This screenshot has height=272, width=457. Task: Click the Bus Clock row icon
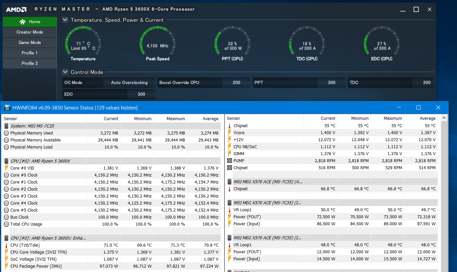pyautogui.click(x=6, y=217)
